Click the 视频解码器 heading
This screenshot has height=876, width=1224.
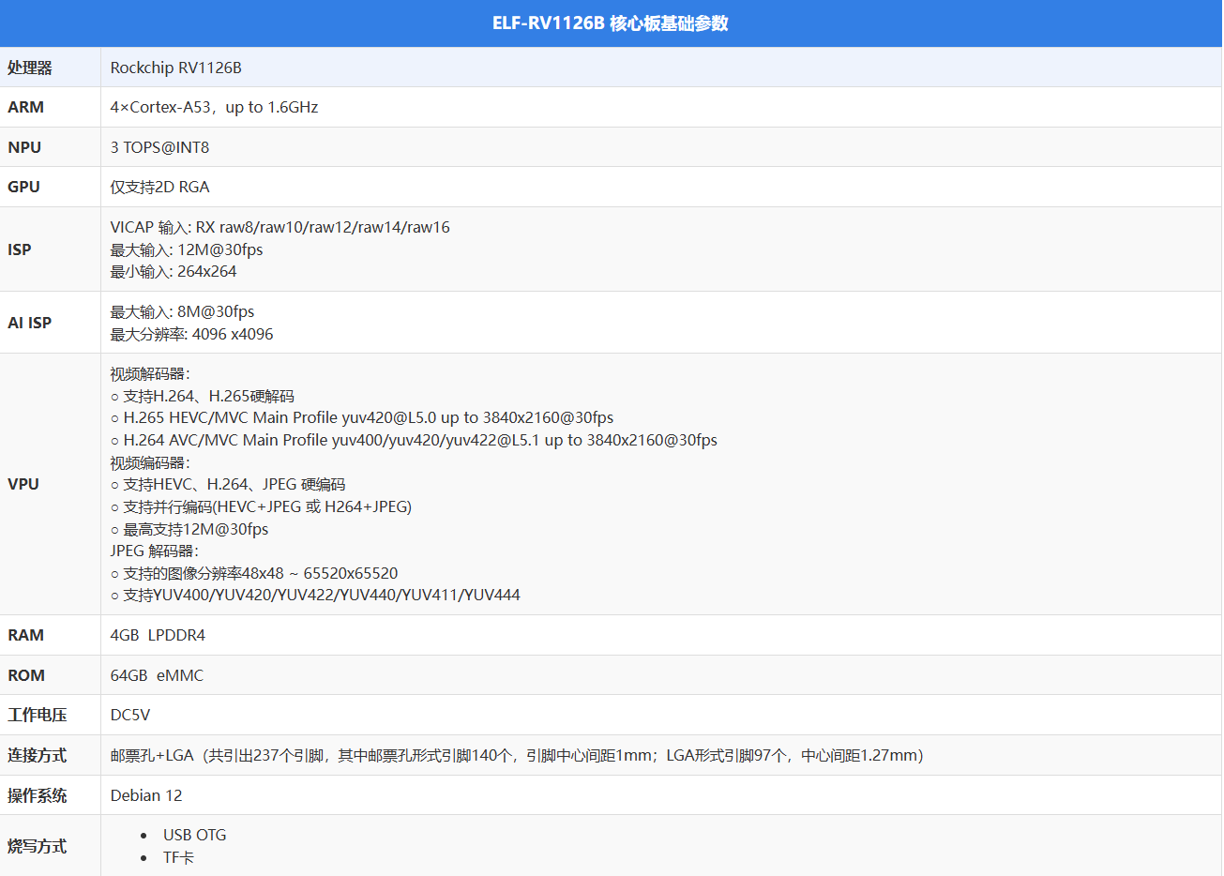tap(150, 374)
